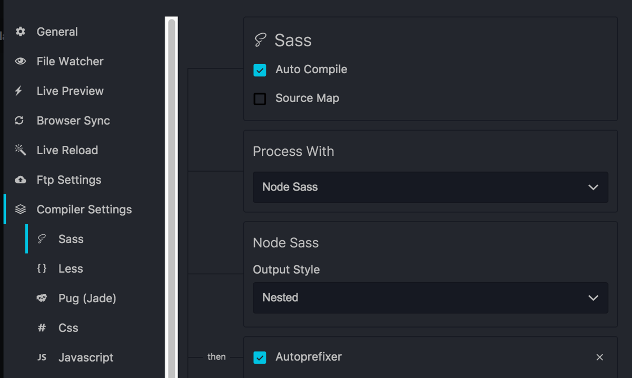Remove Autoprefixer with the X button
Image resolution: width=632 pixels, height=378 pixels.
[600, 357]
